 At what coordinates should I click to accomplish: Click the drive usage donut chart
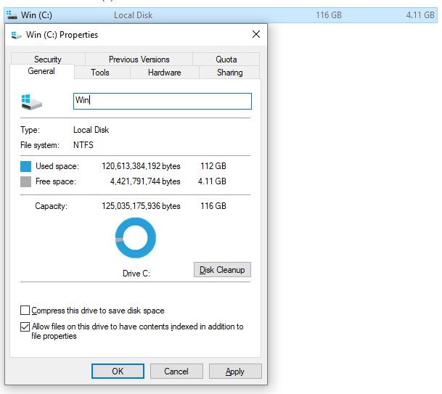click(136, 238)
